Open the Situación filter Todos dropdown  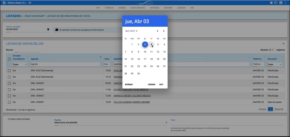pos(275,65)
